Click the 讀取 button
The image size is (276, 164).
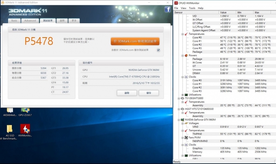pyautogui.click(x=127, y=93)
